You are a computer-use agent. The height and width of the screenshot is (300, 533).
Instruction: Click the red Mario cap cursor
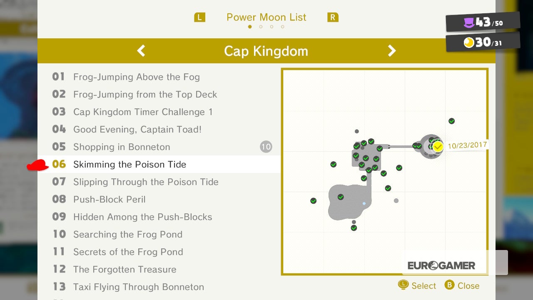click(x=38, y=165)
